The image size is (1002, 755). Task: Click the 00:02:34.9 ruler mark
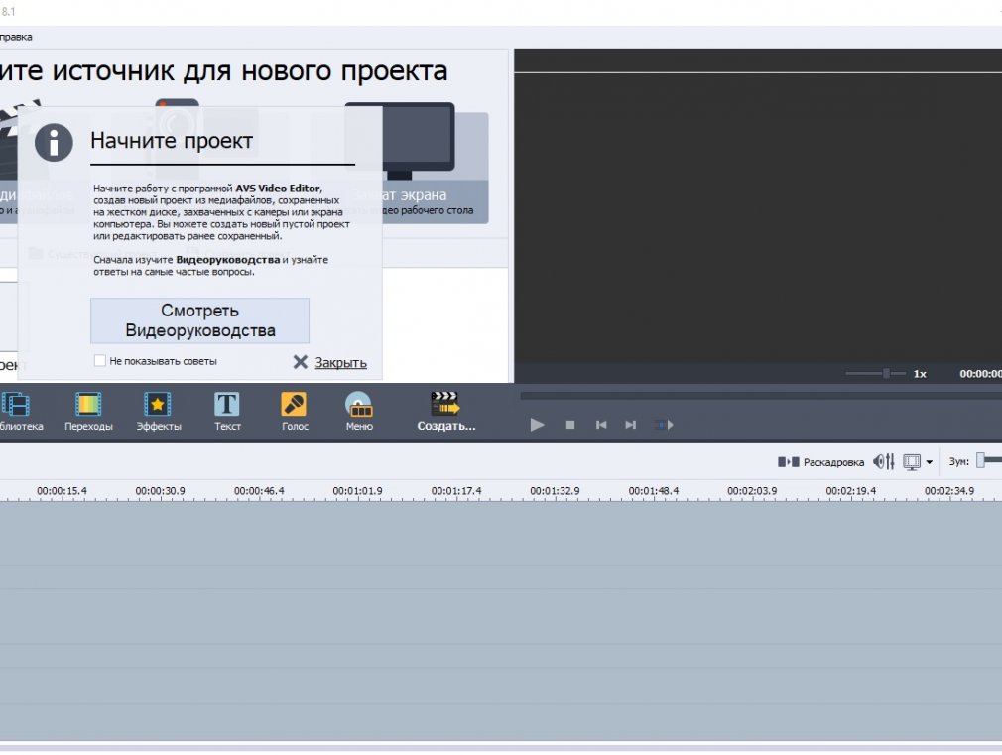(949, 491)
